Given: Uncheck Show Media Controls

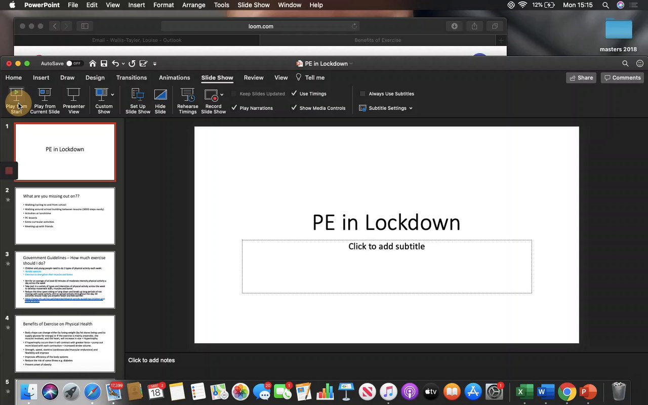Looking at the screenshot, I should pyautogui.click(x=294, y=108).
